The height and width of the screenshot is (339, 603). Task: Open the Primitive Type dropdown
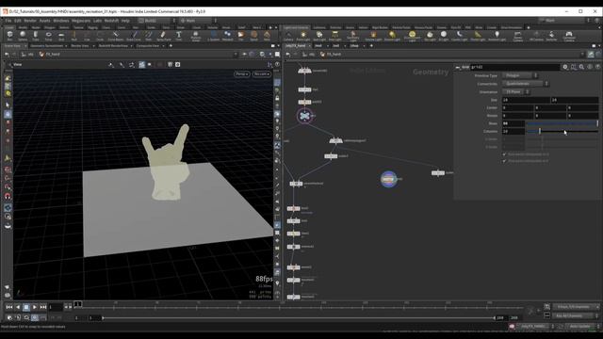(x=519, y=75)
